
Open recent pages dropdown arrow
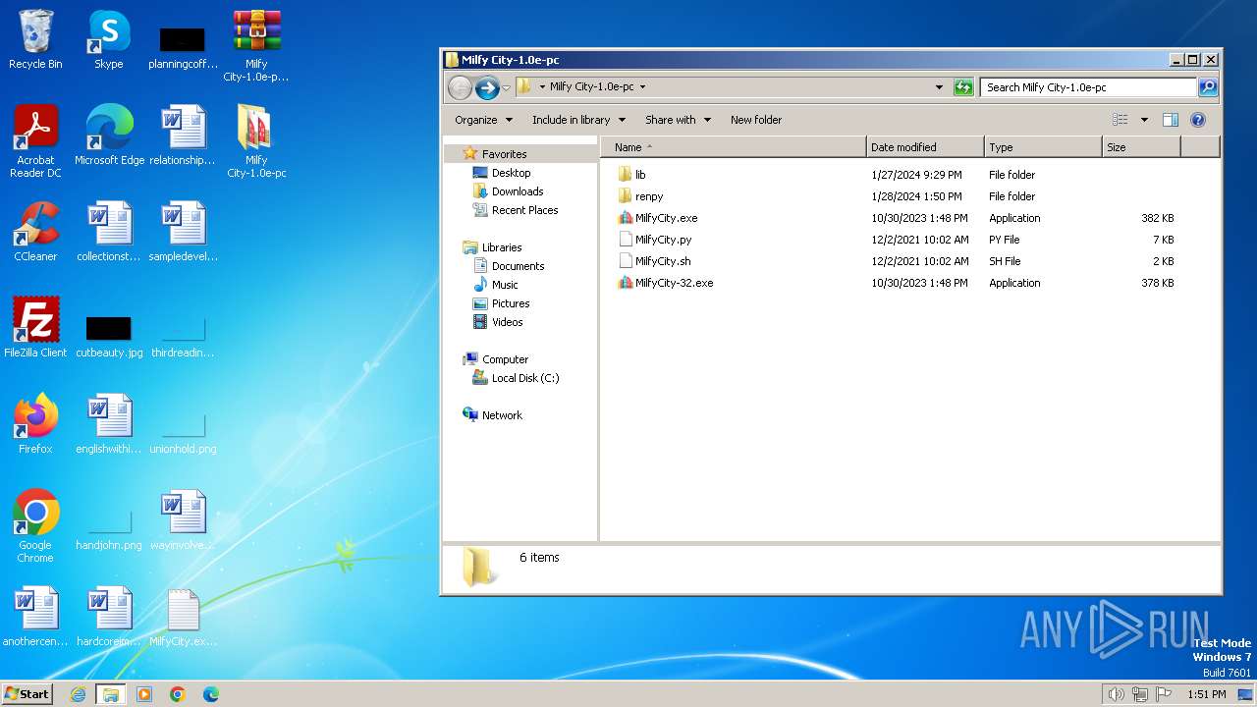point(507,87)
